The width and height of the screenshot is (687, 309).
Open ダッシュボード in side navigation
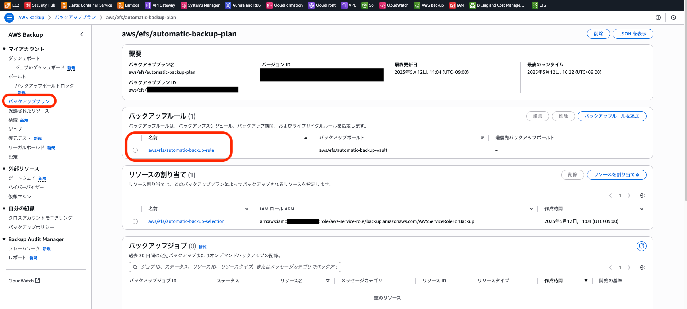24,58
